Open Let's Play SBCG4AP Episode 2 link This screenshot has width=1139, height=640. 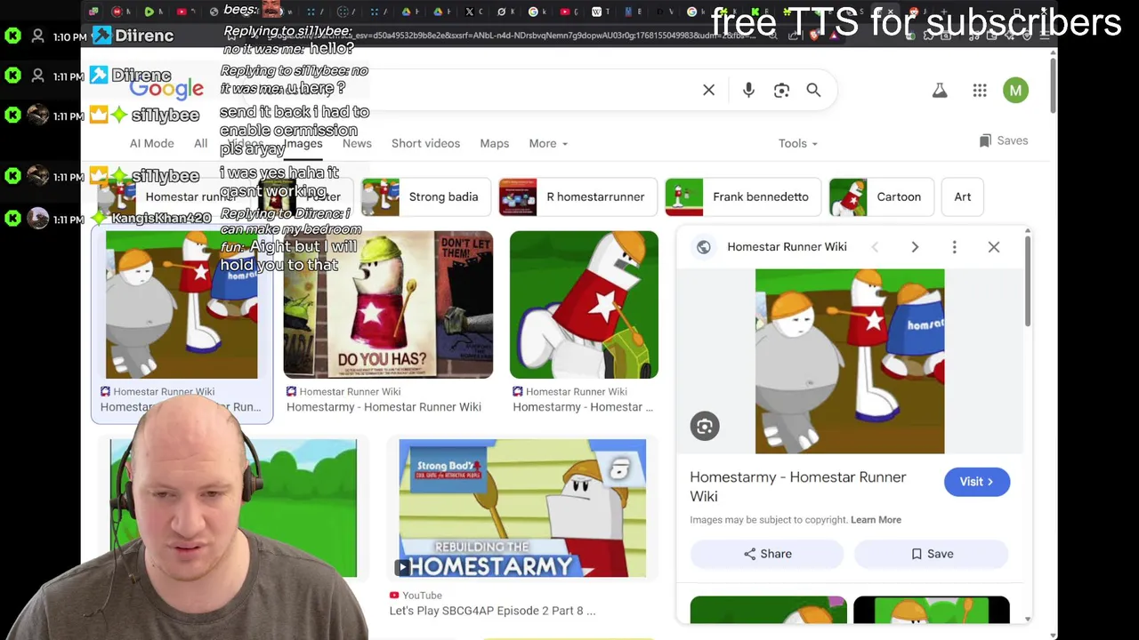pyautogui.click(x=492, y=611)
